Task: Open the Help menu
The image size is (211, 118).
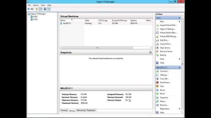Action: pyautogui.click(x=49, y=5)
